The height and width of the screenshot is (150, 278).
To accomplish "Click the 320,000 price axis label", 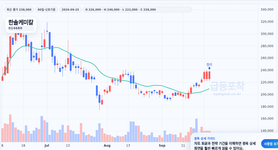I will [267, 22].
